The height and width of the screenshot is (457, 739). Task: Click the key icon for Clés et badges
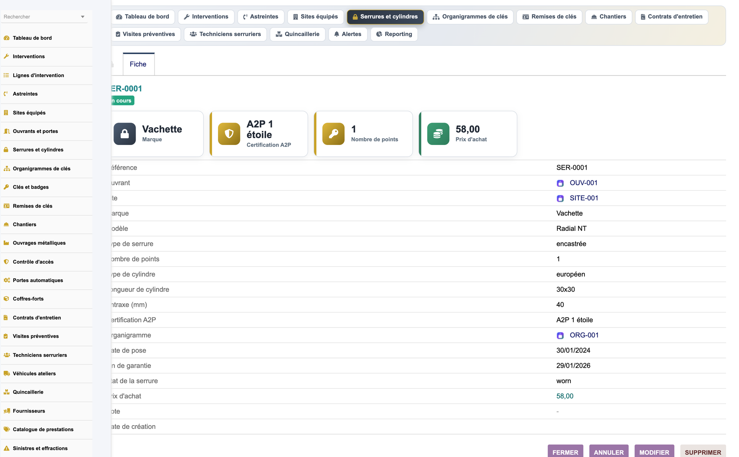(x=6, y=187)
